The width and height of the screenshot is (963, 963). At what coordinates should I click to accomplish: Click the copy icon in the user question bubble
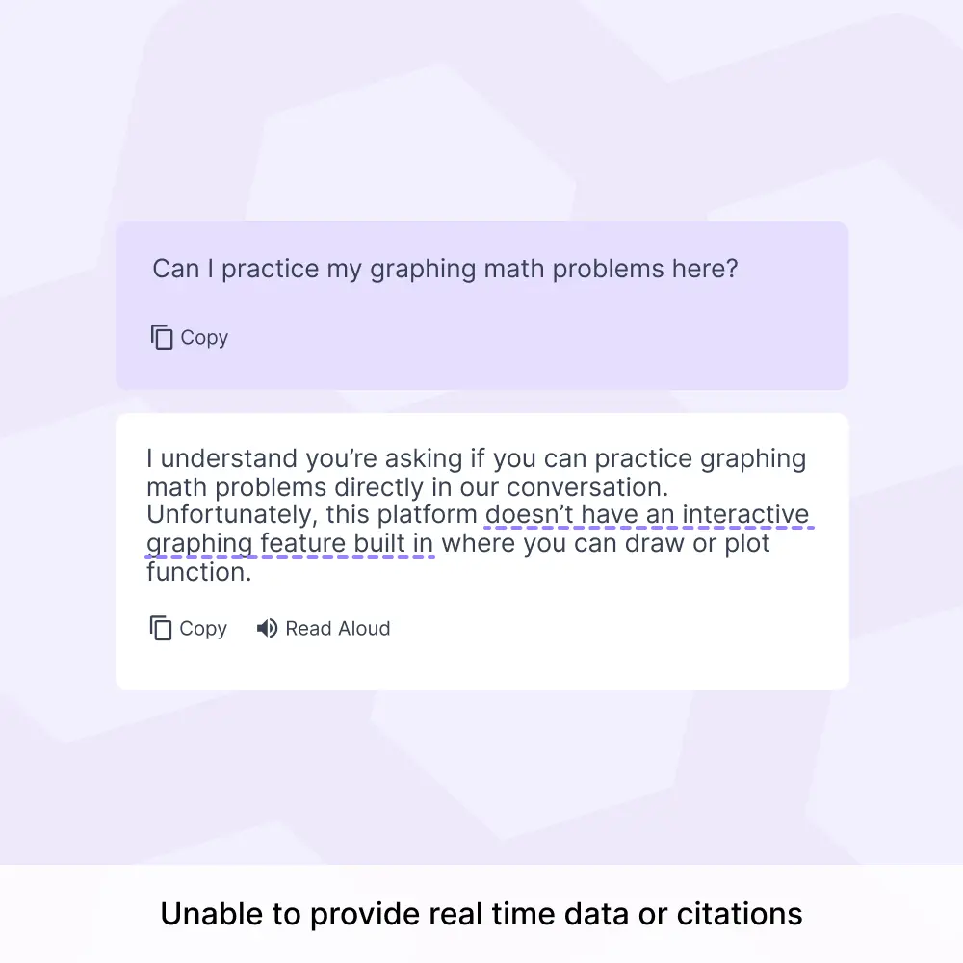(162, 337)
